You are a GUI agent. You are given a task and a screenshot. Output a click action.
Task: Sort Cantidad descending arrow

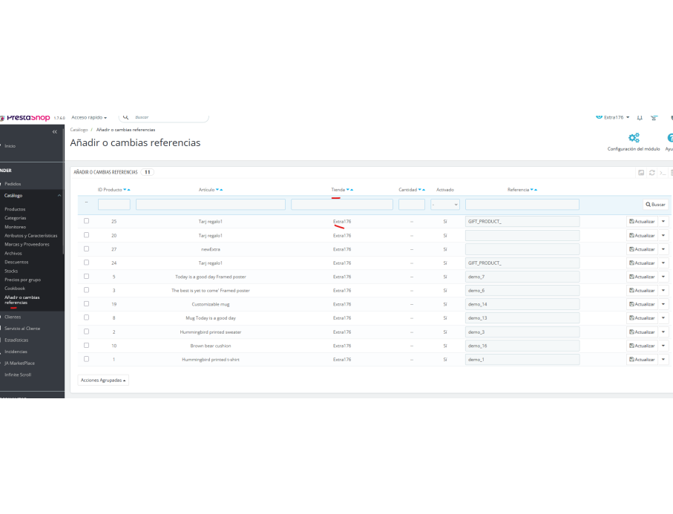[420, 190]
